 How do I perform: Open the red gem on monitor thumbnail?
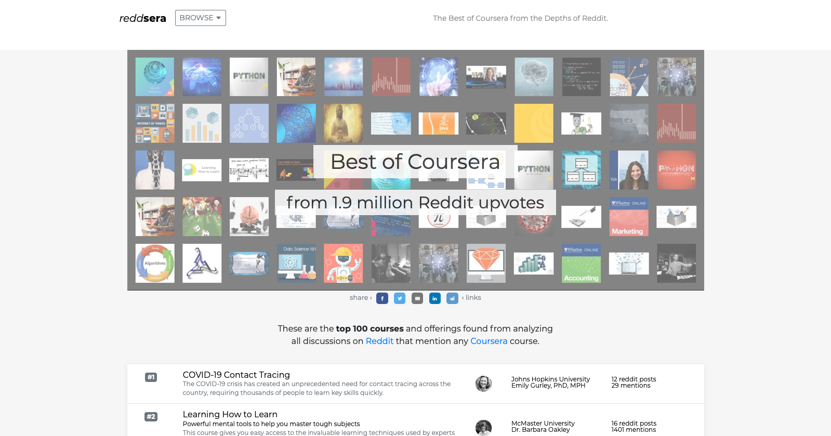pos(486,263)
